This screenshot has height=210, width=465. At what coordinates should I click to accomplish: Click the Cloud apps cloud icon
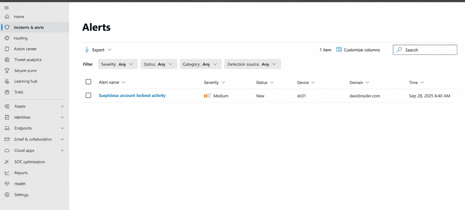[x=7, y=150]
